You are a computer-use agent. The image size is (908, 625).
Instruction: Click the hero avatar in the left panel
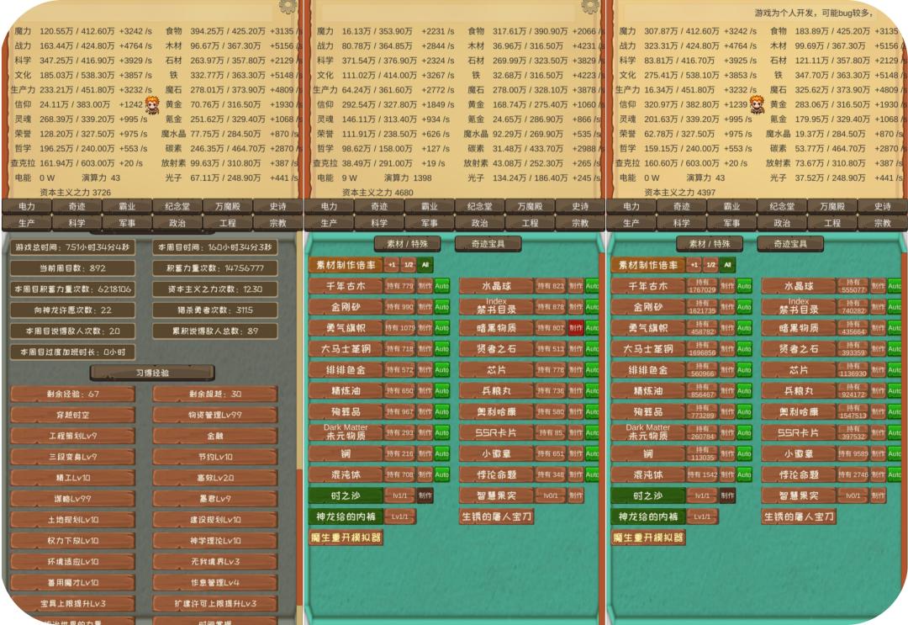152,105
